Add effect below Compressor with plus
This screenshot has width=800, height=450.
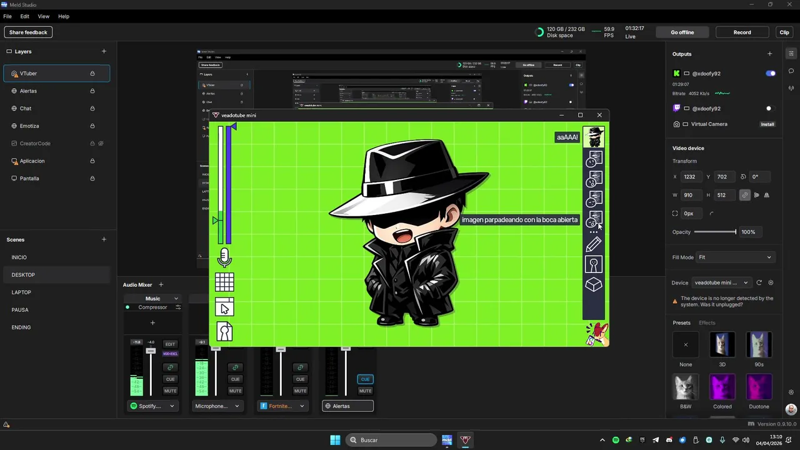(x=152, y=323)
